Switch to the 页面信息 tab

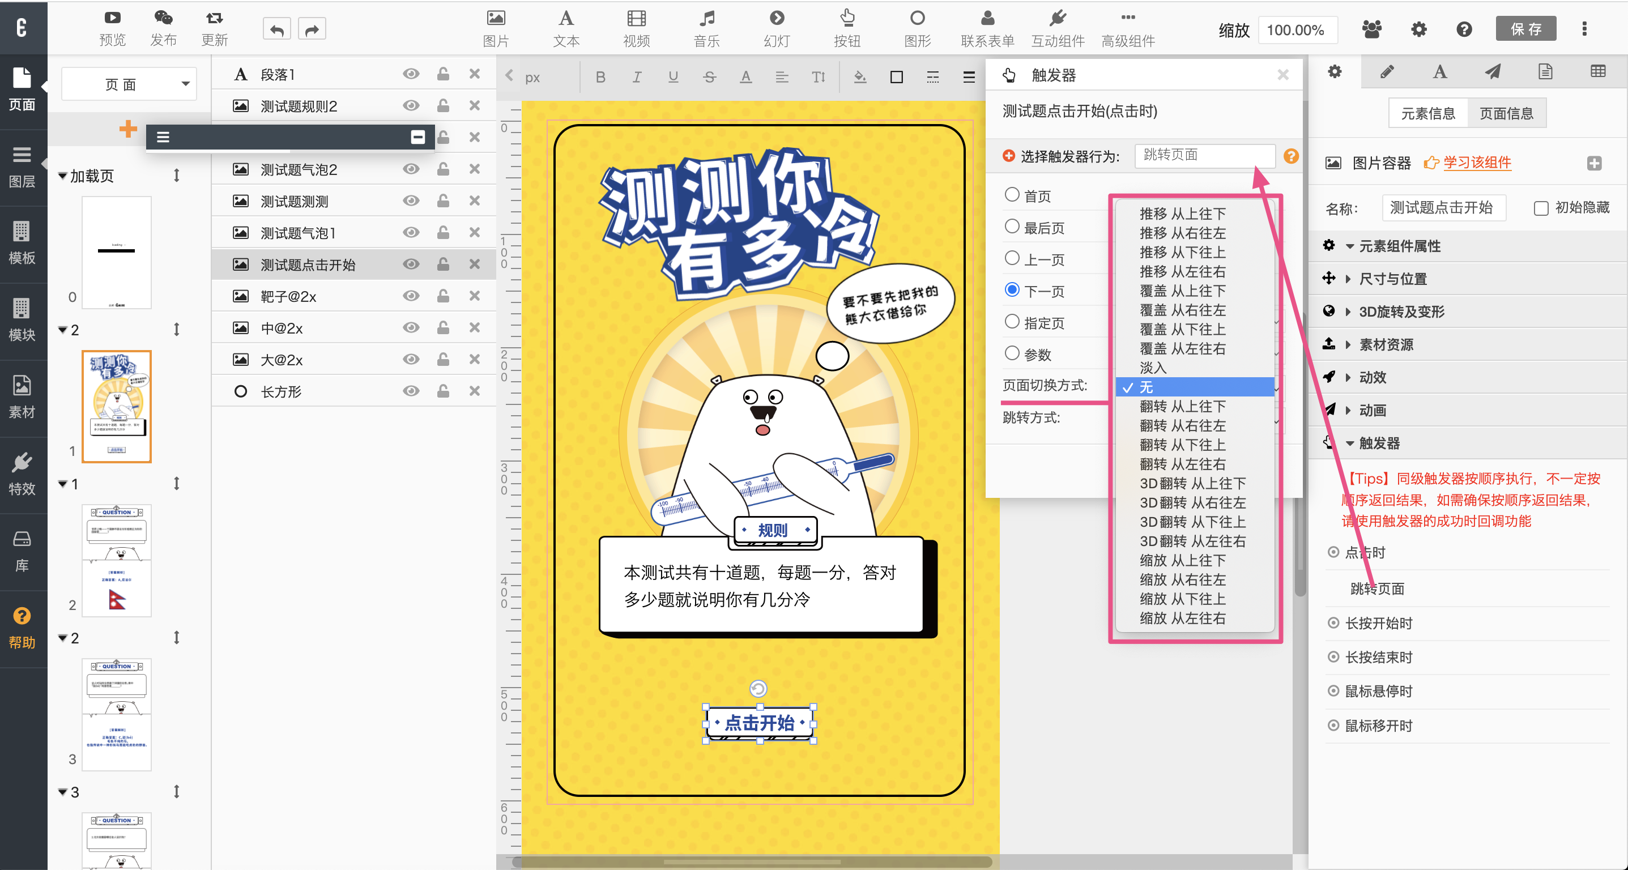(x=1506, y=113)
